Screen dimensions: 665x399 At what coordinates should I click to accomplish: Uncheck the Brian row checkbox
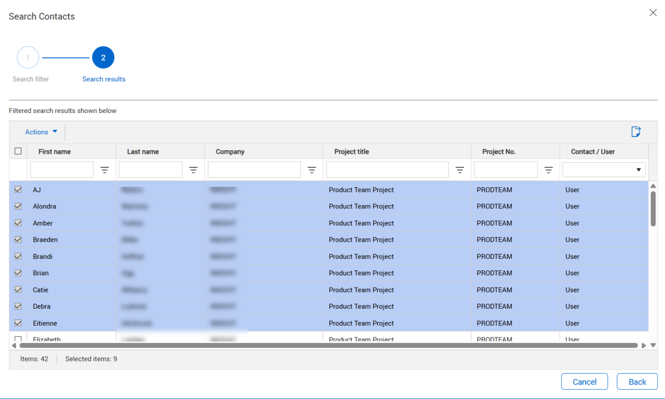[18, 273]
